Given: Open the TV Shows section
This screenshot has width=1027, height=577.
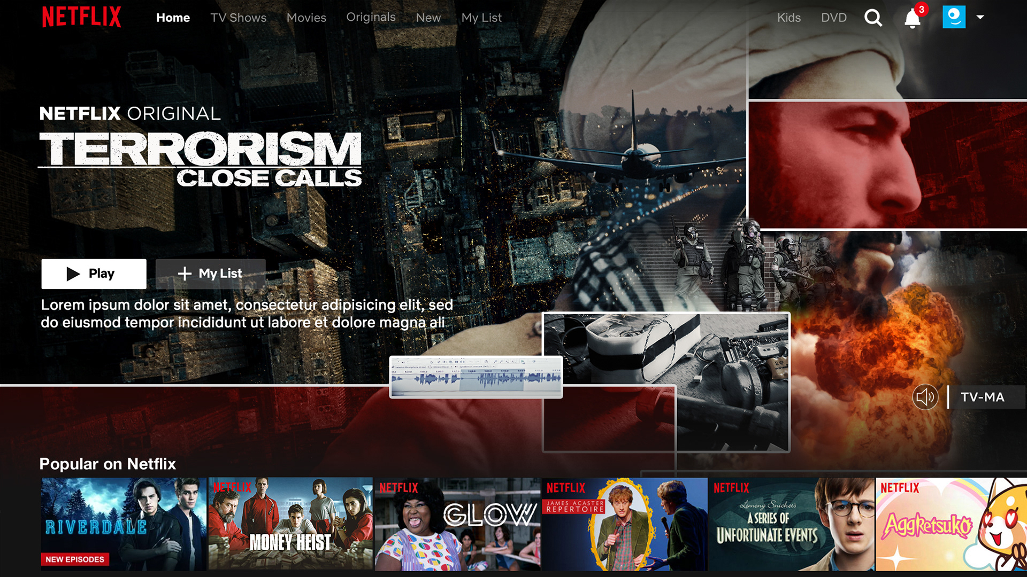Looking at the screenshot, I should [x=238, y=18].
